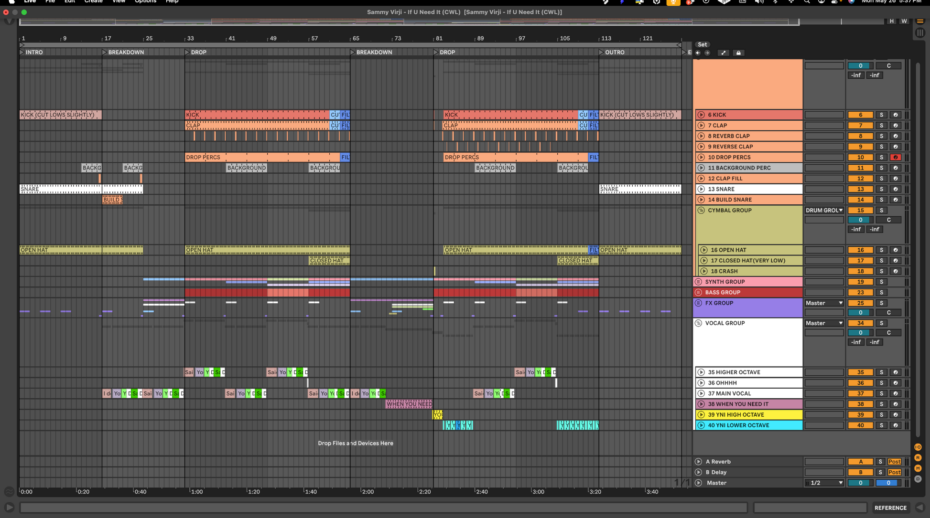This screenshot has width=930, height=518.
Task: Unfold the 13 SNARE track
Action: point(701,189)
